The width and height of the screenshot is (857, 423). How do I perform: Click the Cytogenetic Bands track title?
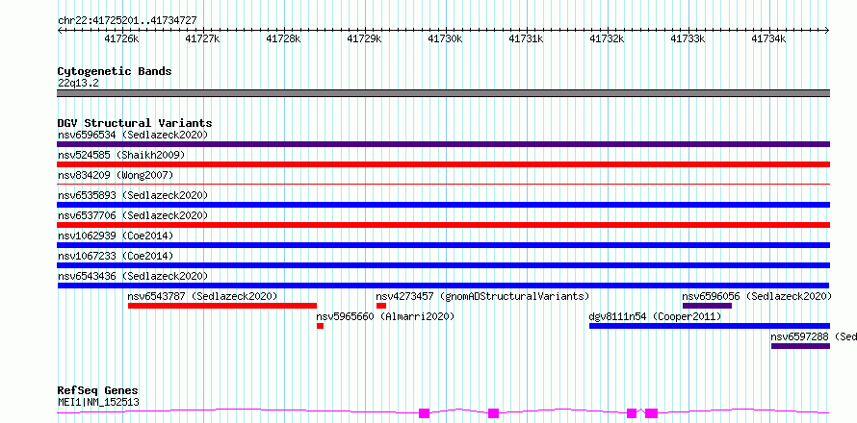pyautogui.click(x=115, y=71)
